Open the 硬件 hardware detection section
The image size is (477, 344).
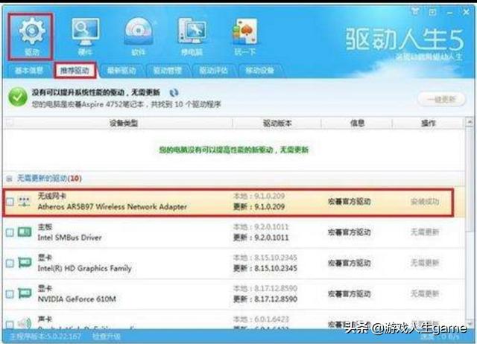click(85, 36)
